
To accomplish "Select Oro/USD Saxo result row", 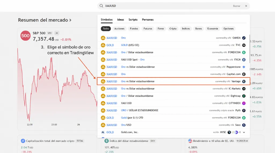I will (x=173, y=125).
